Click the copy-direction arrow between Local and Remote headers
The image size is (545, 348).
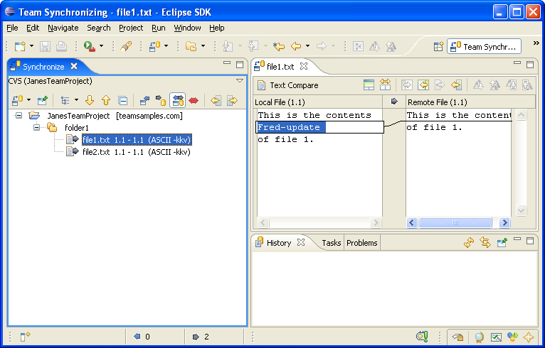click(394, 102)
